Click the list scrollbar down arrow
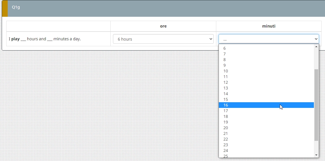325x161 pixels. 316,155
